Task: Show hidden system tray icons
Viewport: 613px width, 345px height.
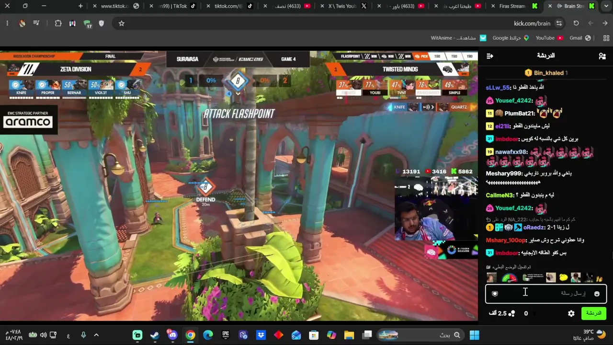Action: [96, 335]
